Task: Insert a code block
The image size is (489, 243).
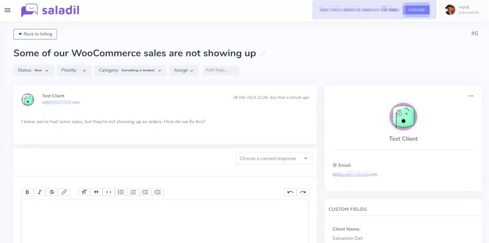Action: click(109, 192)
